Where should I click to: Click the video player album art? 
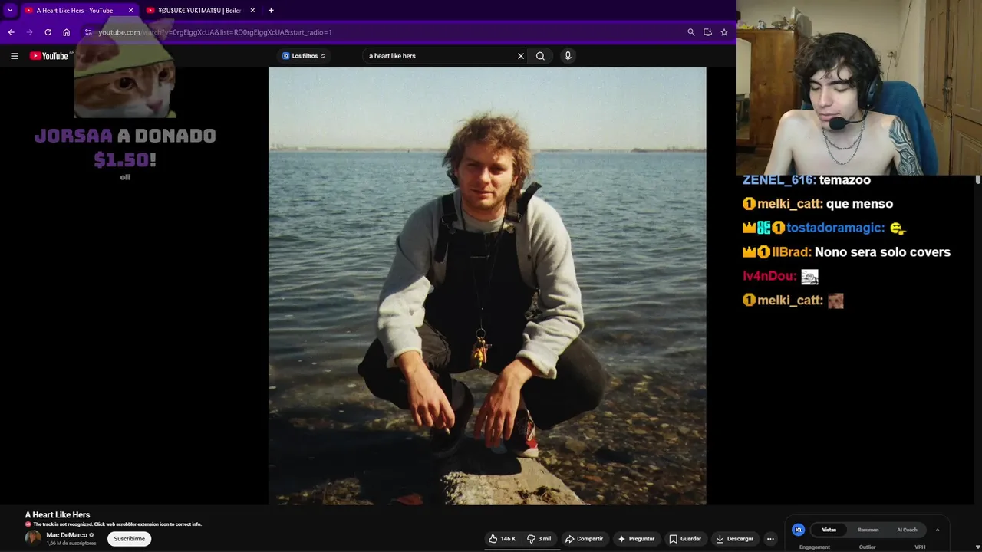487,286
